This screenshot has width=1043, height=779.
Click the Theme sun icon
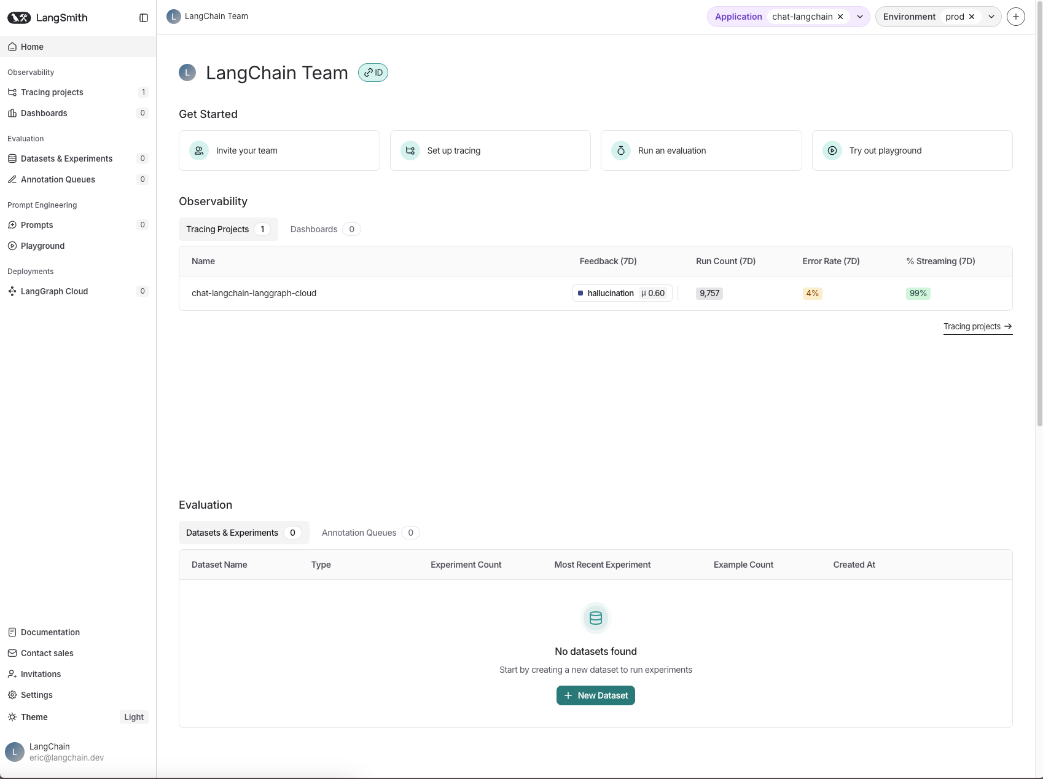pyautogui.click(x=12, y=717)
